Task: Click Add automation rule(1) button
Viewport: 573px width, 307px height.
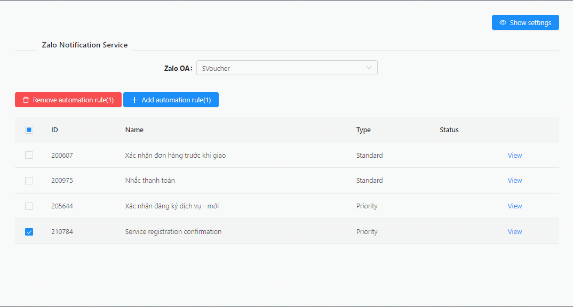Action: pyautogui.click(x=171, y=100)
